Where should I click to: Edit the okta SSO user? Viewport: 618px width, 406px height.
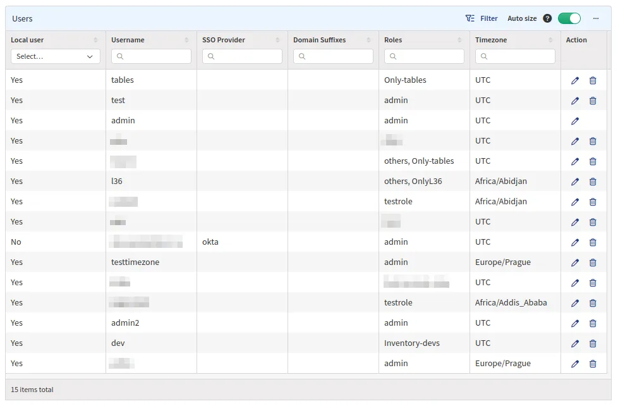click(x=574, y=242)
